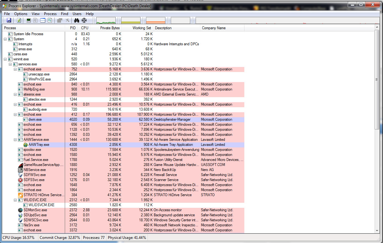Select the WLIDSVCM.EXE row
Image resolution: width=383 pixels, height=243 pixels.
[x=123, y=205]
